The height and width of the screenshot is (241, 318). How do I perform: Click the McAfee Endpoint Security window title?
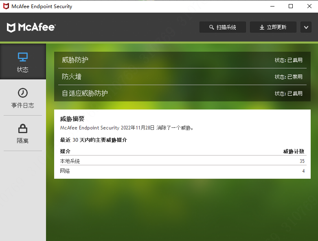click(x=42, y=6)
